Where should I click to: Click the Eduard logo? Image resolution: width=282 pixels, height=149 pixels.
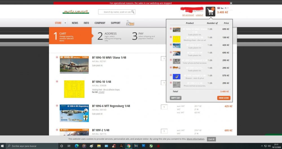tap(76, 12)
